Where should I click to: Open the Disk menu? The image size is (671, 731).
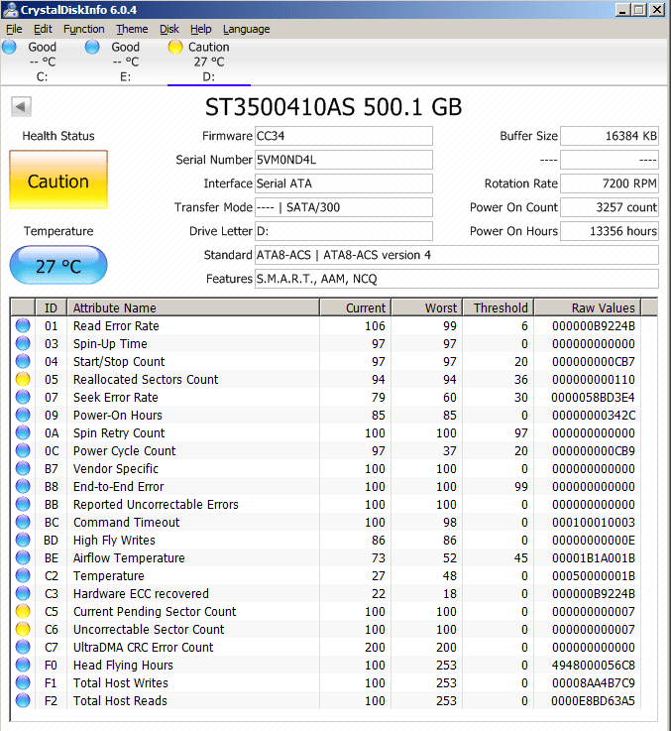(x=169, y=30)
